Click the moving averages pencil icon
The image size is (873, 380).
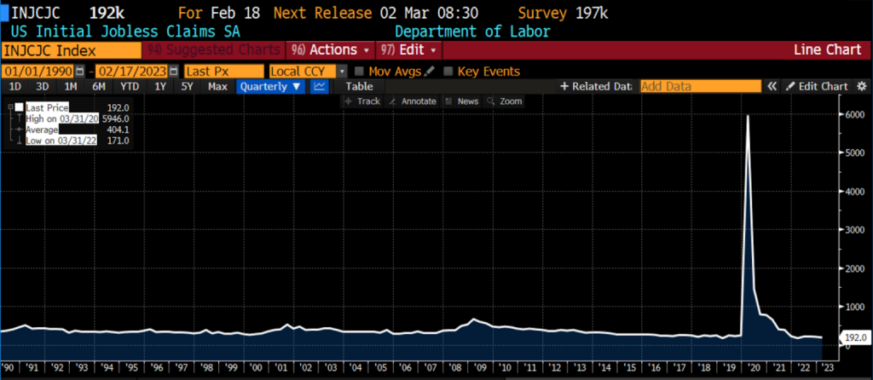click(429, 72)
